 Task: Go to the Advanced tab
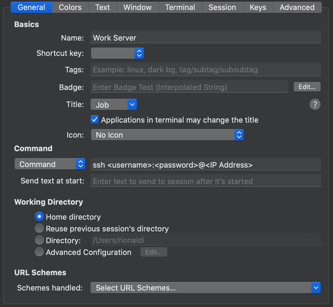[x=297, y=7]
